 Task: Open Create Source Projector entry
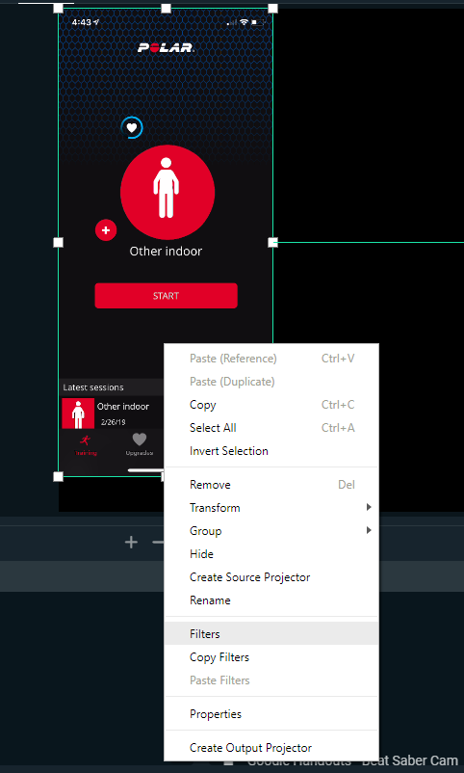(x=271, y=577)
